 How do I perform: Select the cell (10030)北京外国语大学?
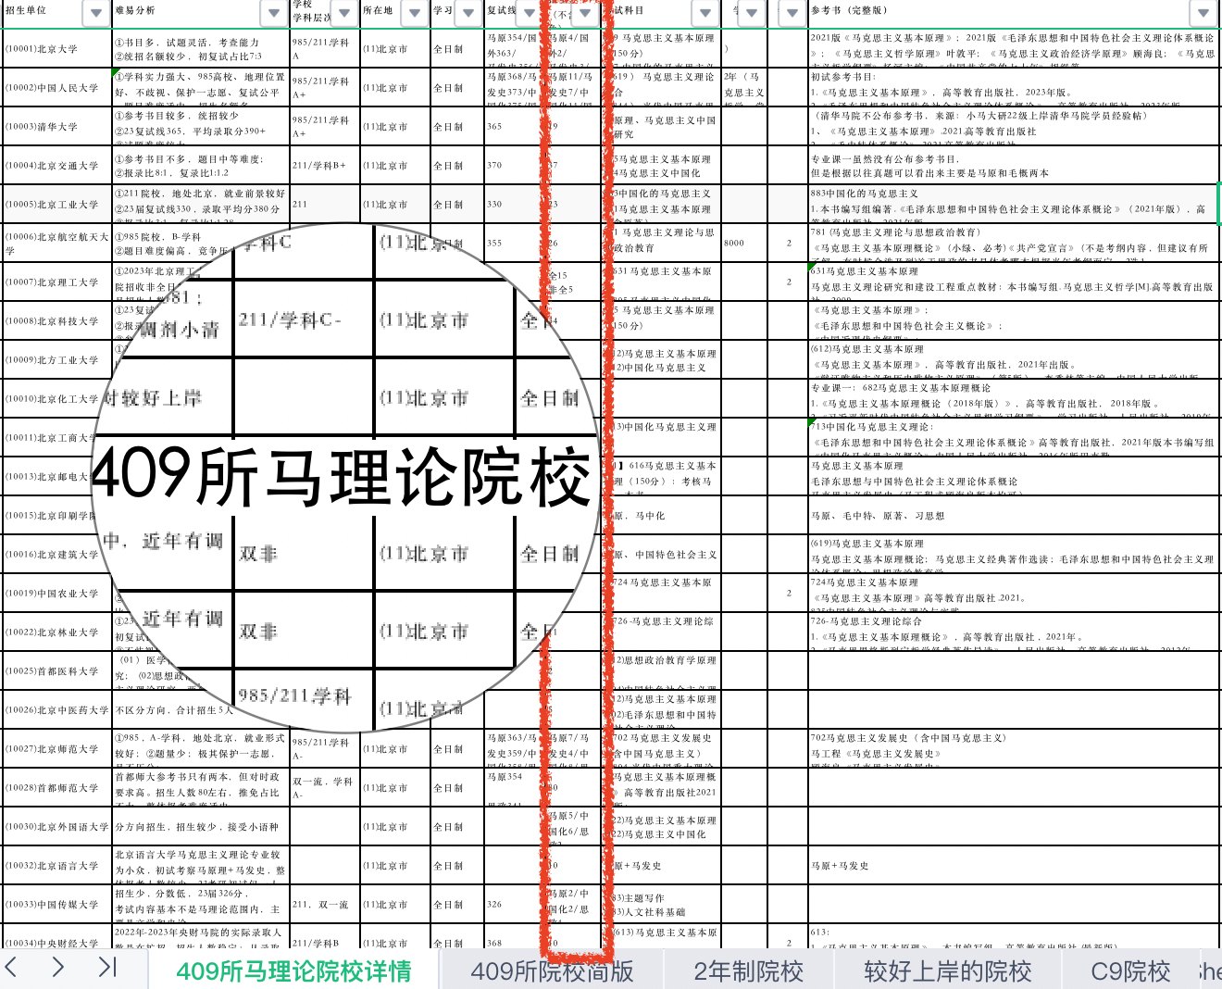(56, 827)
